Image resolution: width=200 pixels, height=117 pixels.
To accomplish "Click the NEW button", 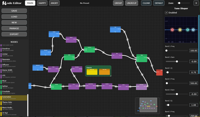I will coord(14,22).
